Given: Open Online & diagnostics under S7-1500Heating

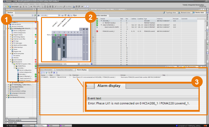Looking at the screenshot, I should (20, 33).
